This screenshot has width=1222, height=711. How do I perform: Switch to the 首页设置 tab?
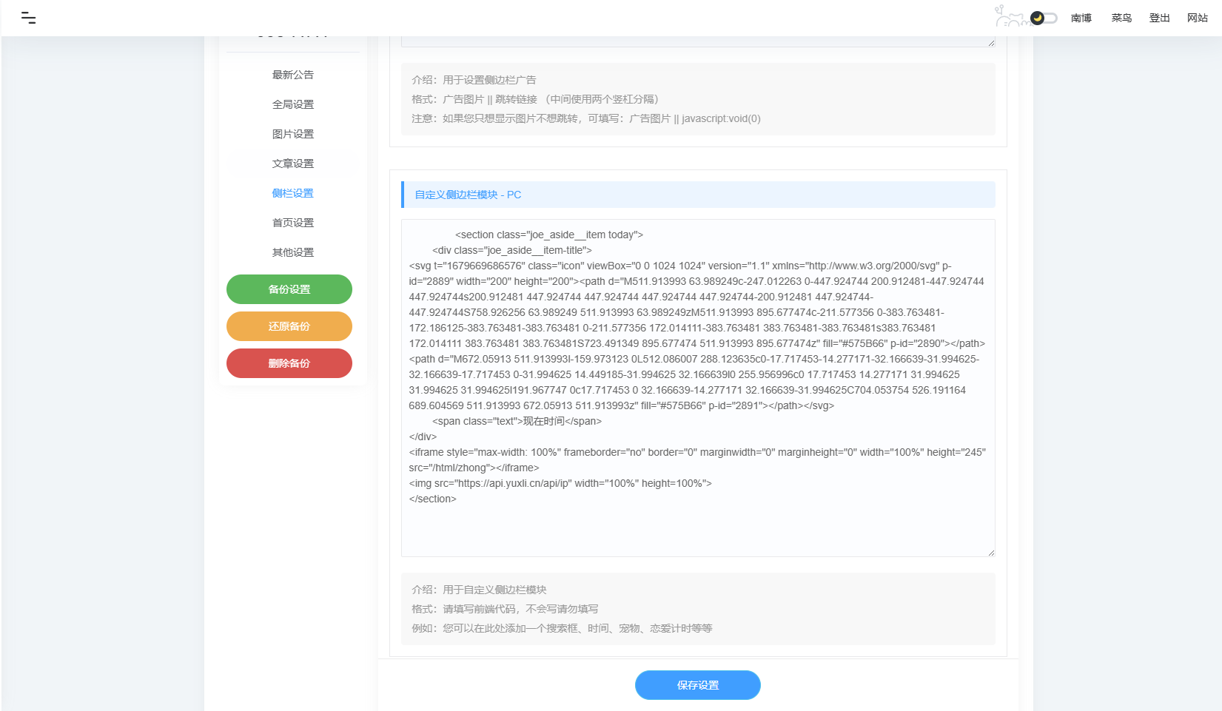[x=293, y=222]
